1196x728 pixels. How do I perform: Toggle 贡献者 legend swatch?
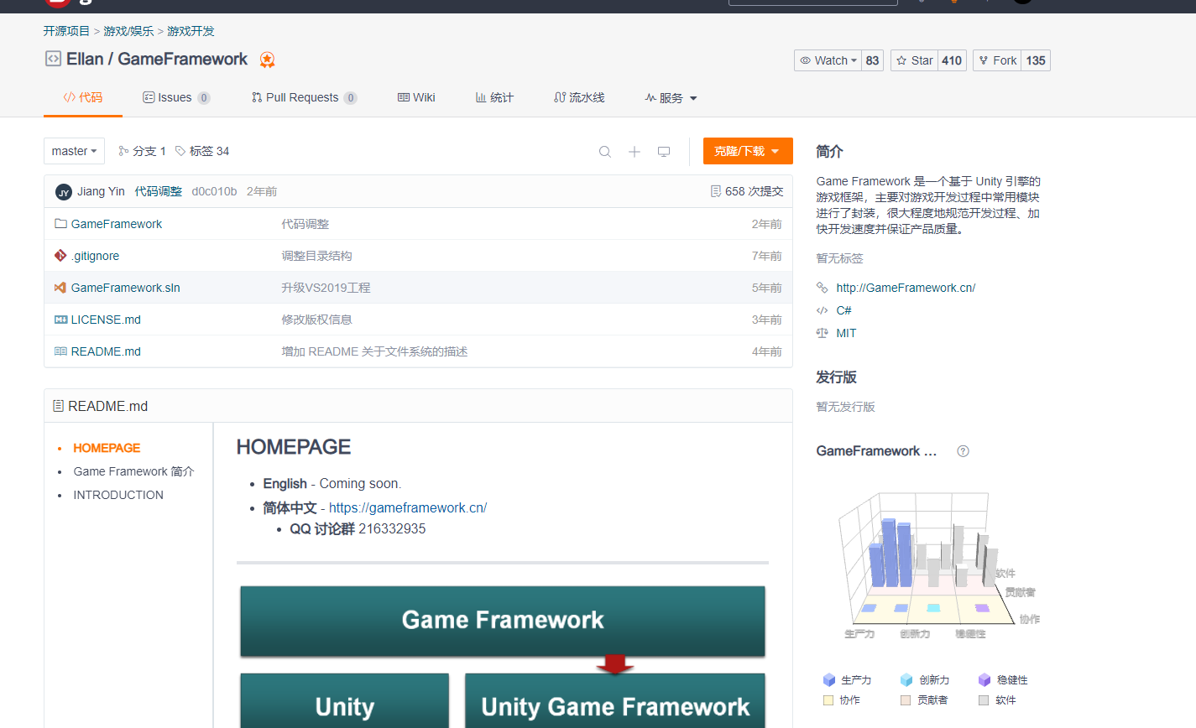pyautogui.click(x=906, y=699)
